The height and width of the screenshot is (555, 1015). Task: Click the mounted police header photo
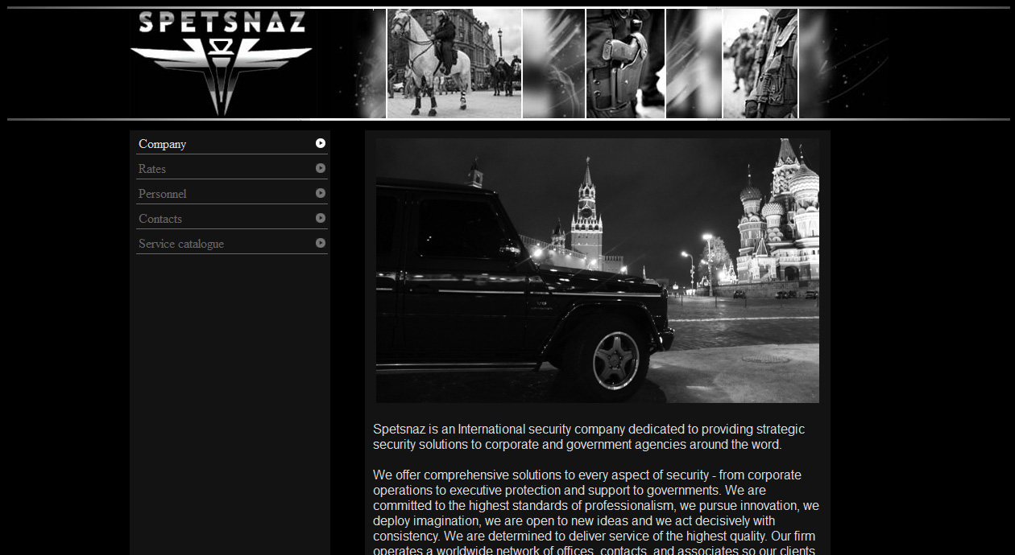click(454, 63)
